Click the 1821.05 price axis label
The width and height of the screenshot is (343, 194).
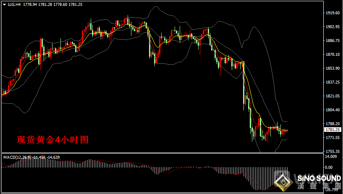point(333,96)
